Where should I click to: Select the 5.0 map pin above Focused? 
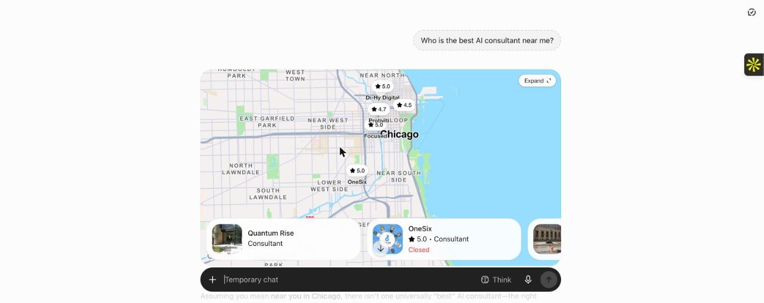click(x=376, y=125)
